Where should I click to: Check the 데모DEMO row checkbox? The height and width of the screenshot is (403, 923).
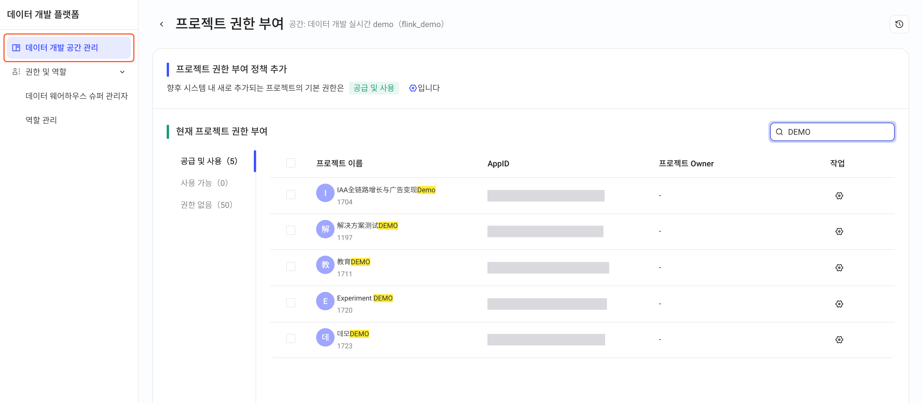[x=290, y=338]
